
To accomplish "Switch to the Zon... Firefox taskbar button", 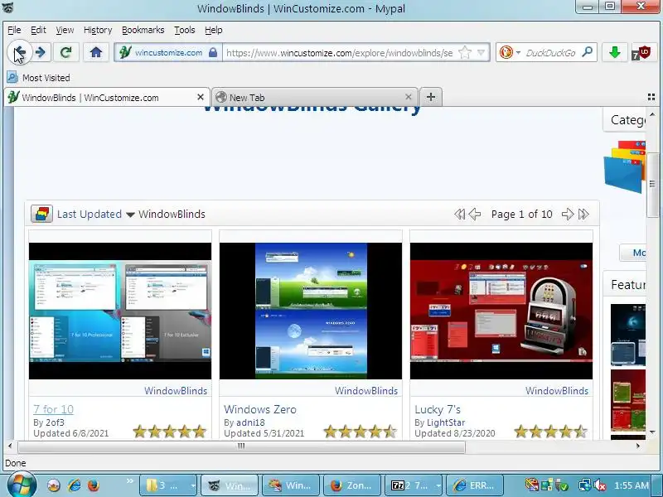I will pos(351,485).
